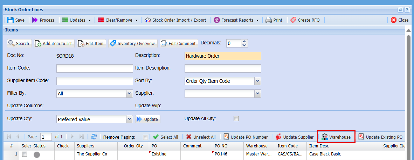Click the Status column header

pos(43,146)
